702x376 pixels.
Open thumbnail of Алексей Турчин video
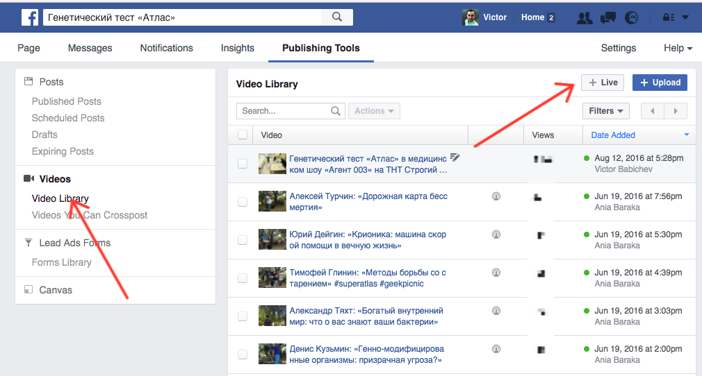click(272, 202)
